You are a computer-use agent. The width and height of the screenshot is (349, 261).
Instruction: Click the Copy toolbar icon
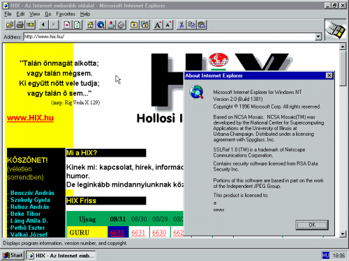tap(192, 24)
